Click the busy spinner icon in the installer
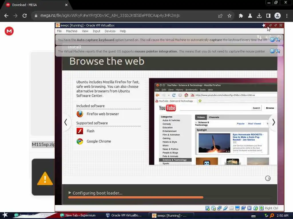293x219 pixels. (x=268, y=179)
